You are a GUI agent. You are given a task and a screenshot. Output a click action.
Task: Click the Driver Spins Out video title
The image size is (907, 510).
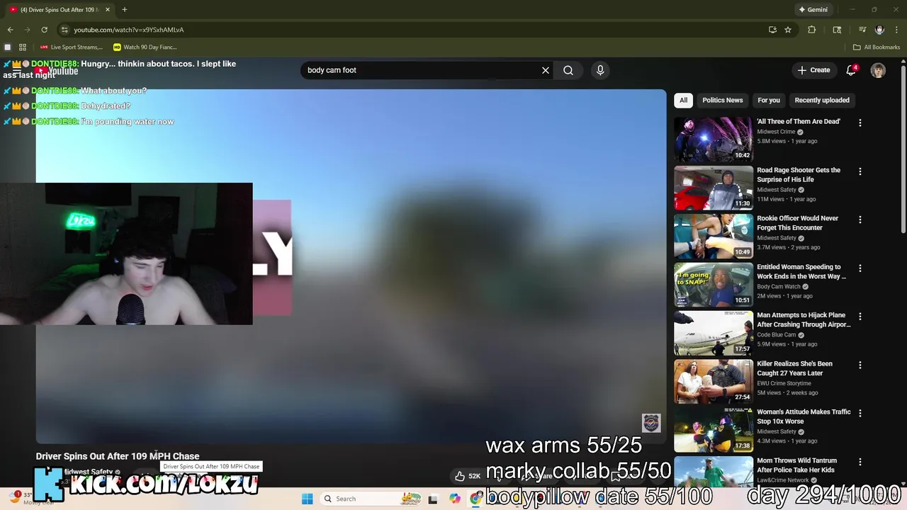point(118,456)
